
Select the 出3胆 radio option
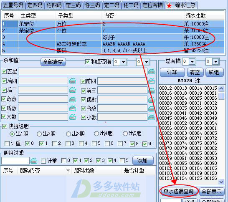point(68,134)
